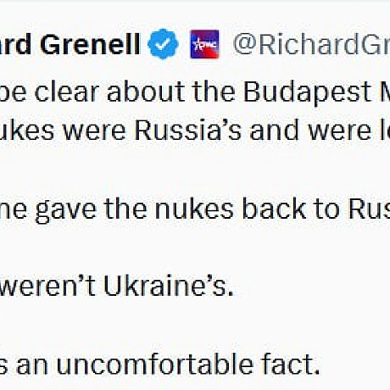Viewport: 390px width, 390px height.
Task: Click the @RichardGr handle link
Action: (x=311, y=44)
